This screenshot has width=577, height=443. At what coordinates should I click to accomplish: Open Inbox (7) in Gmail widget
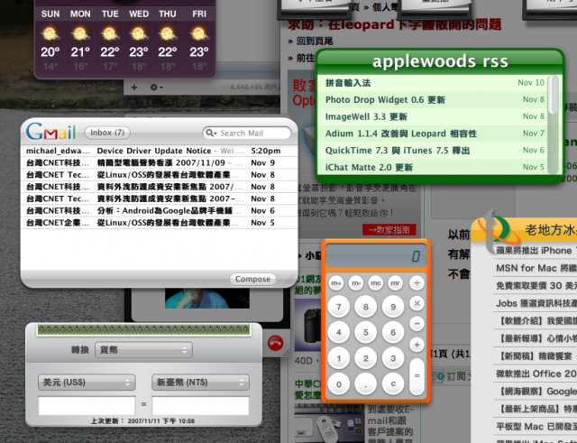point(107,133)
